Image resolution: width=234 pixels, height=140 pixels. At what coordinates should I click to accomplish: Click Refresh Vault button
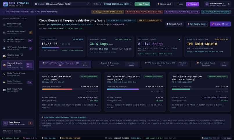pyautogui.click(x=174, y=24)
